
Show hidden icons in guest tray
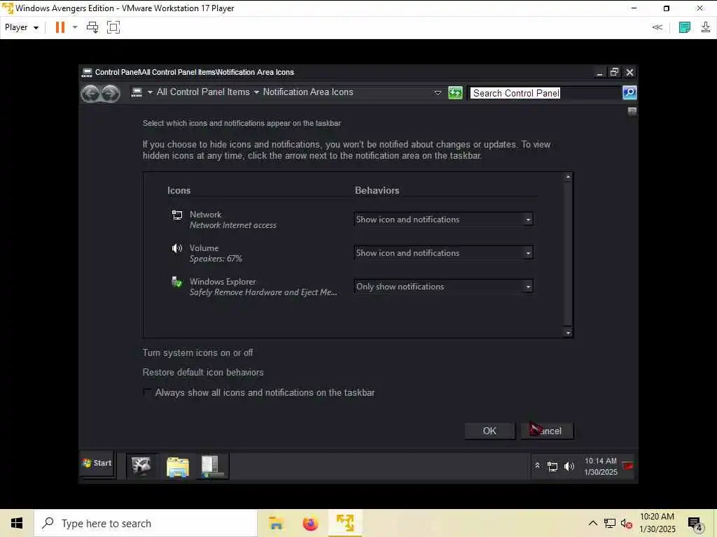(x=537, y=466)
